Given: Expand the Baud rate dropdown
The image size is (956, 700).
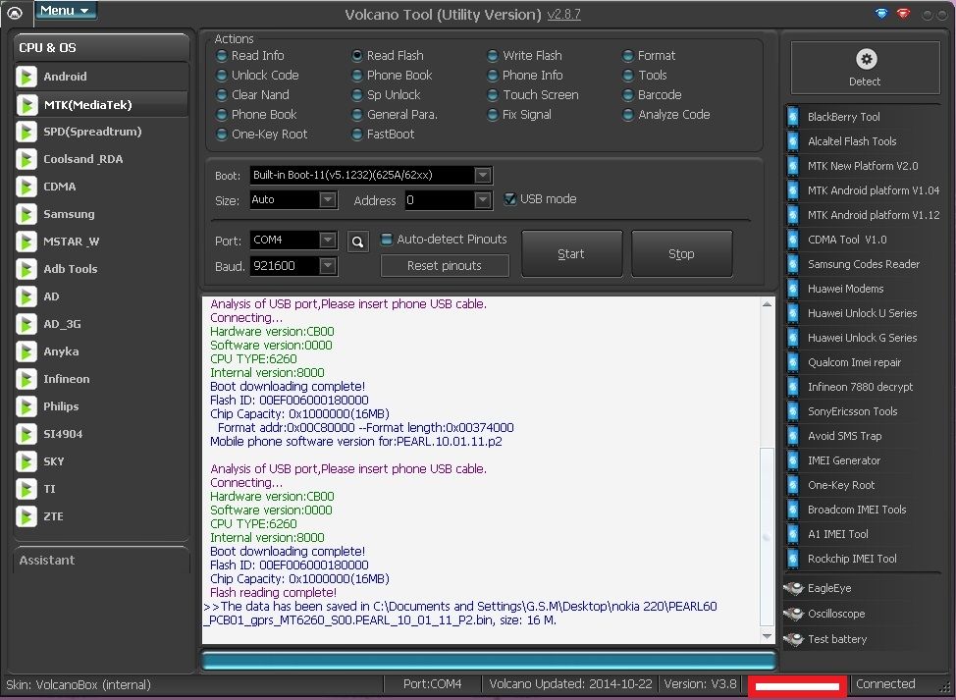Looking at the screenshot, I should tap(328, 266).
